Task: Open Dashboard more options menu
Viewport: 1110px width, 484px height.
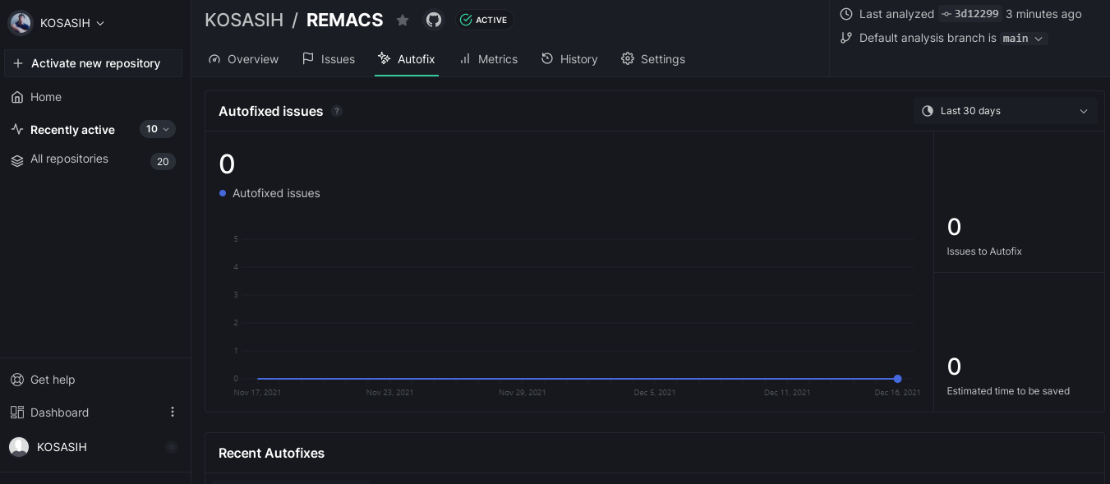Action: point(173,413)
